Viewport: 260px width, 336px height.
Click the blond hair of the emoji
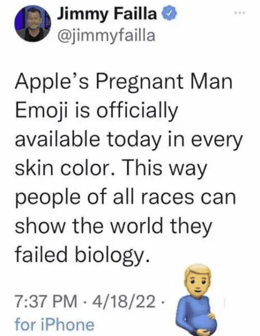(197, 270)
